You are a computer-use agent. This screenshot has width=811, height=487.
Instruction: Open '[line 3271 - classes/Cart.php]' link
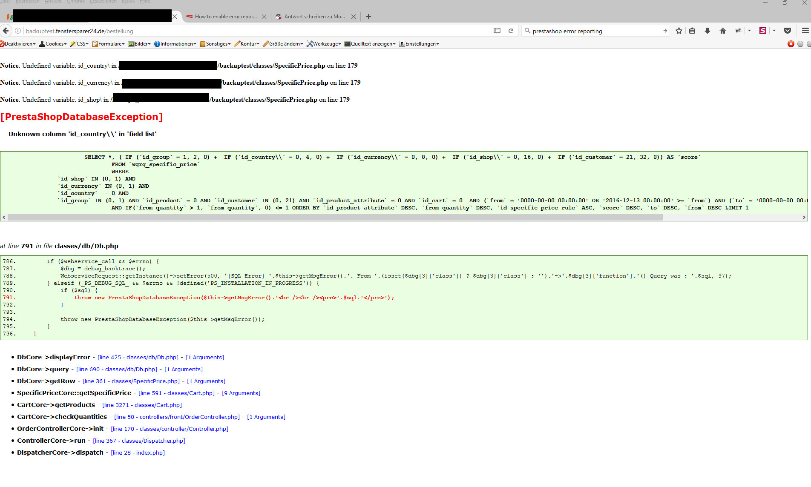point(142,405)
